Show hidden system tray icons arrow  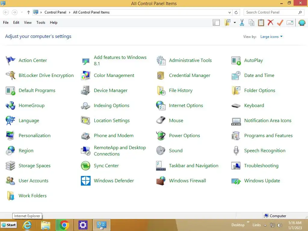pyautogui.click(x=265, y=225)
